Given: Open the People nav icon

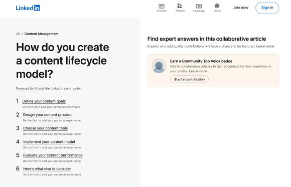Looking at the screenshot, I should pos(180,8).
